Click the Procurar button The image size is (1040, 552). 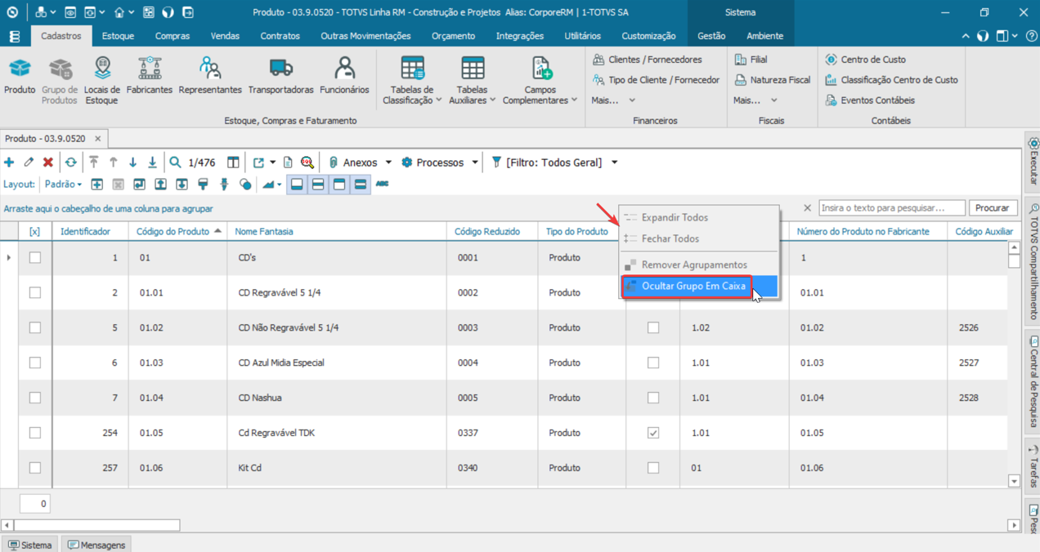(992, 208)
